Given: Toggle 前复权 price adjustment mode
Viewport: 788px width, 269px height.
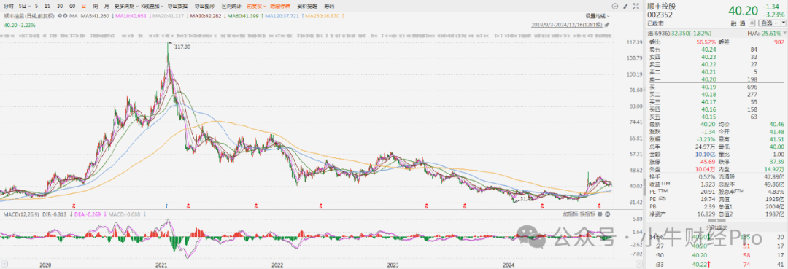Looking at the screenshot, I should [x=256, y=6].
